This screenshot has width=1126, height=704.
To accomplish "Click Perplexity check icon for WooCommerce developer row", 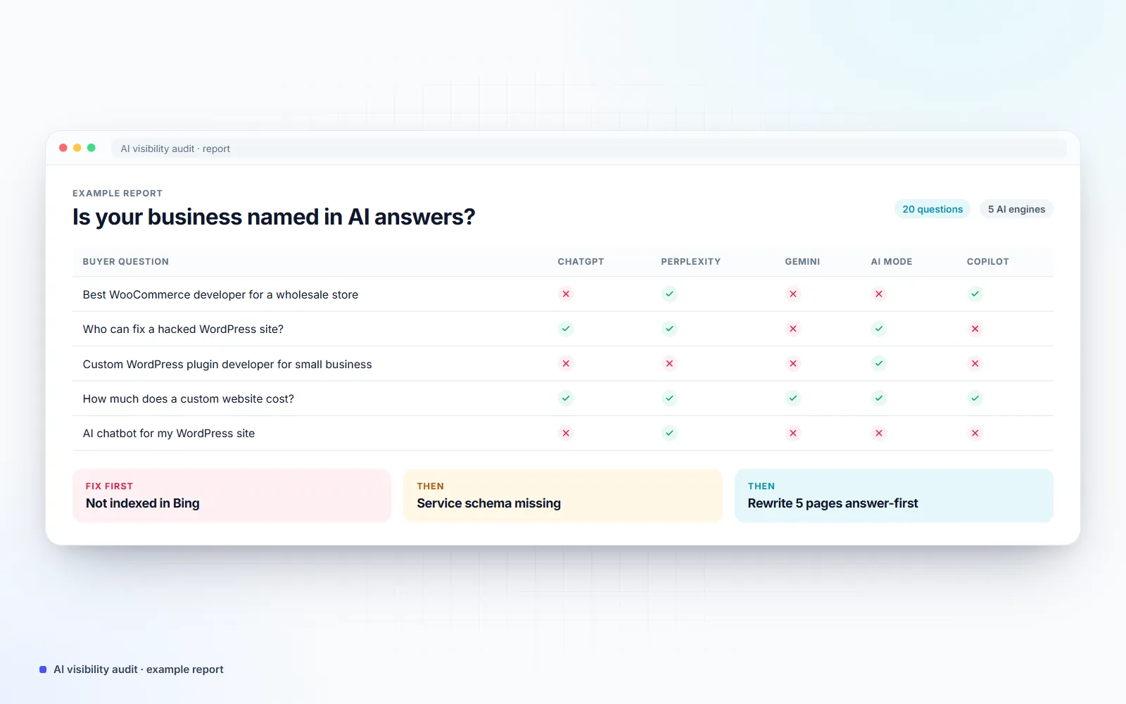I will click(669, 294).
